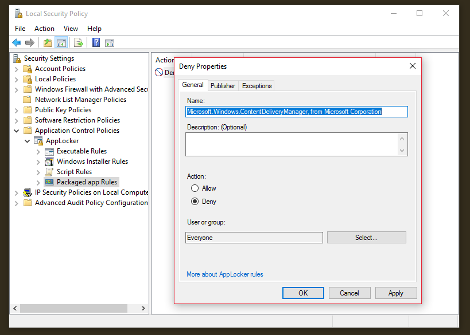Viewport: 470px width, 335px height.
Task: Expand the Script Rules node
Action: [38, 172]
